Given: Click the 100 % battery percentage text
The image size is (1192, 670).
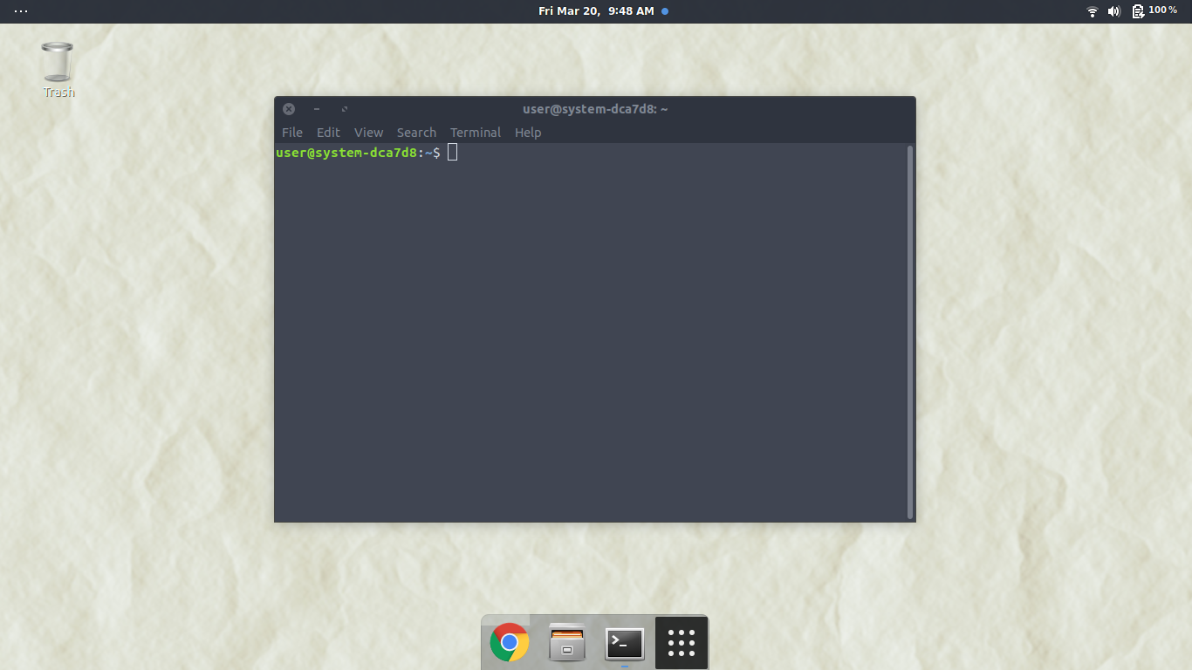Looking at the screenshot, I should coord(1163,10).
